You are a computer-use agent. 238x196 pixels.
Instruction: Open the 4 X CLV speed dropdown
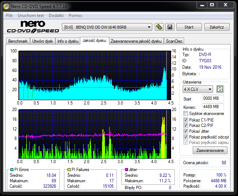point(198,89)
